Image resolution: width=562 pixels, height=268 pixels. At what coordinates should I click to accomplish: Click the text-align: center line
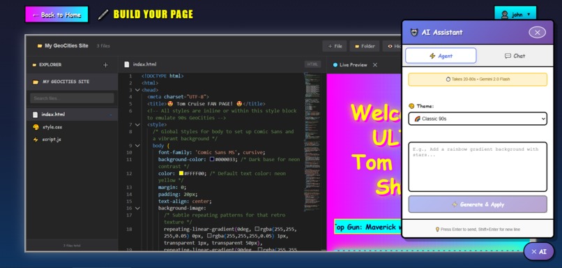(x=185, y=201)
